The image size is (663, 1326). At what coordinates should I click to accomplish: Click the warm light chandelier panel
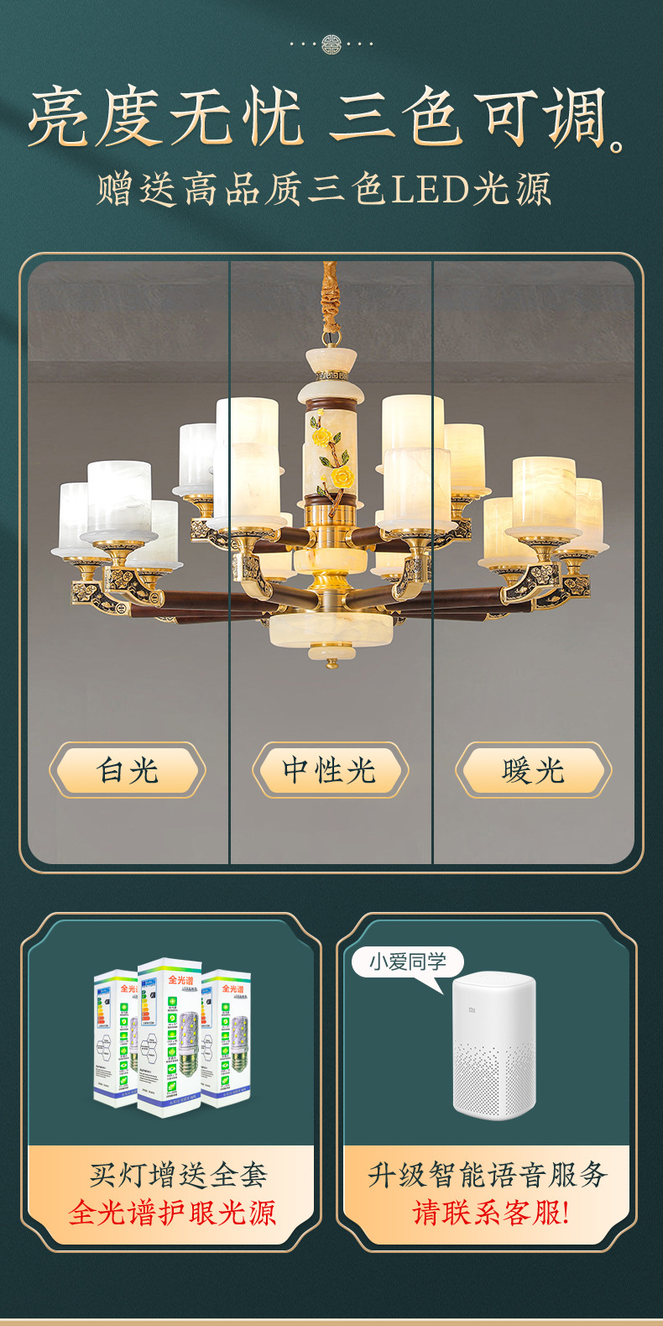pyautogui.click(x=534, y=563)
